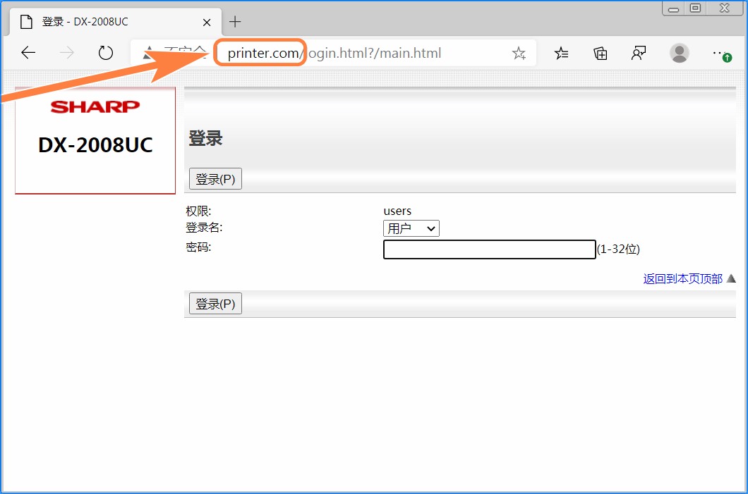The height and width of the screenshot is (494, 748).
Task: Open the user profile avatar
Action: (x=680, y=53)
